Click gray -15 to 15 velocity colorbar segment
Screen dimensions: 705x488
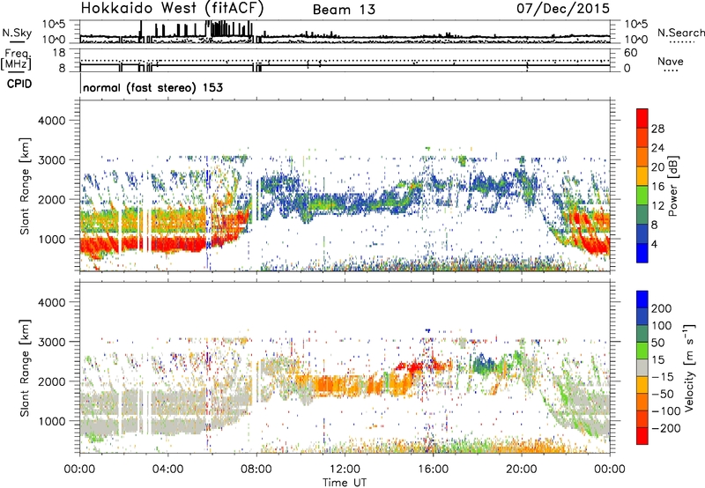[x=642, y=367]
